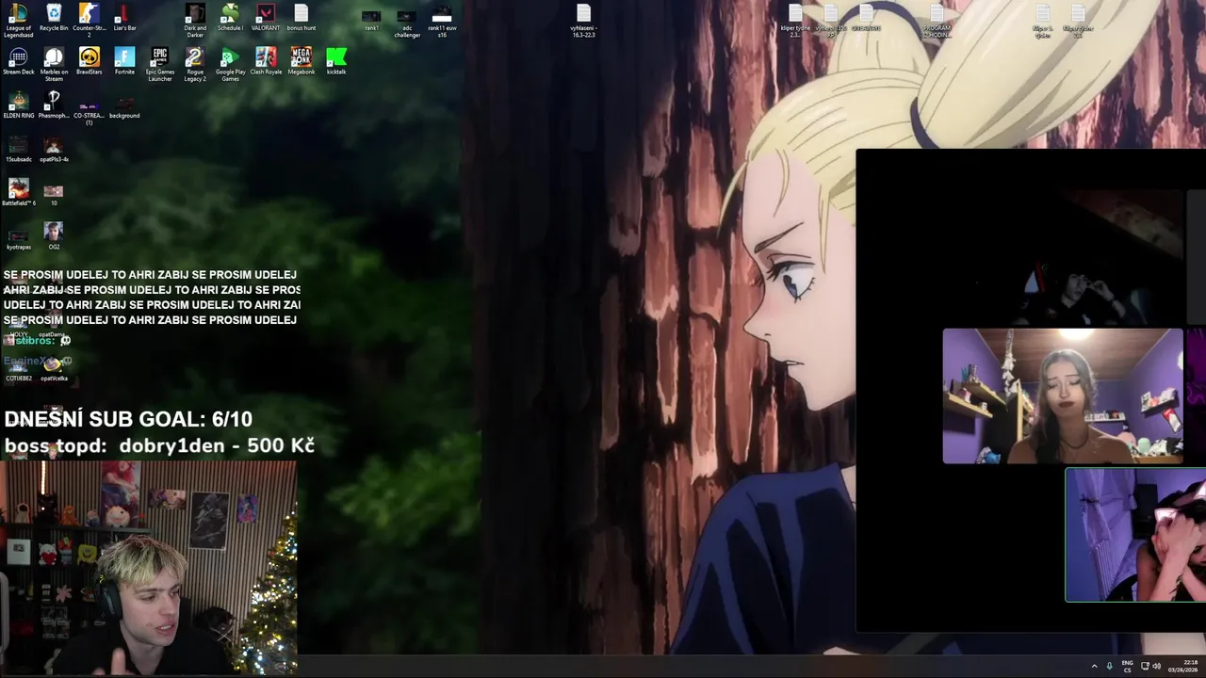Switch the ENG CS input language
This screenshot has width=1206, height=678.
[1127, 666]
